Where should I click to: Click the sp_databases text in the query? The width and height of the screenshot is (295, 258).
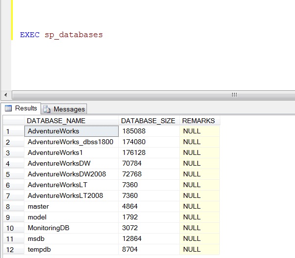click(x=74, y=35)
